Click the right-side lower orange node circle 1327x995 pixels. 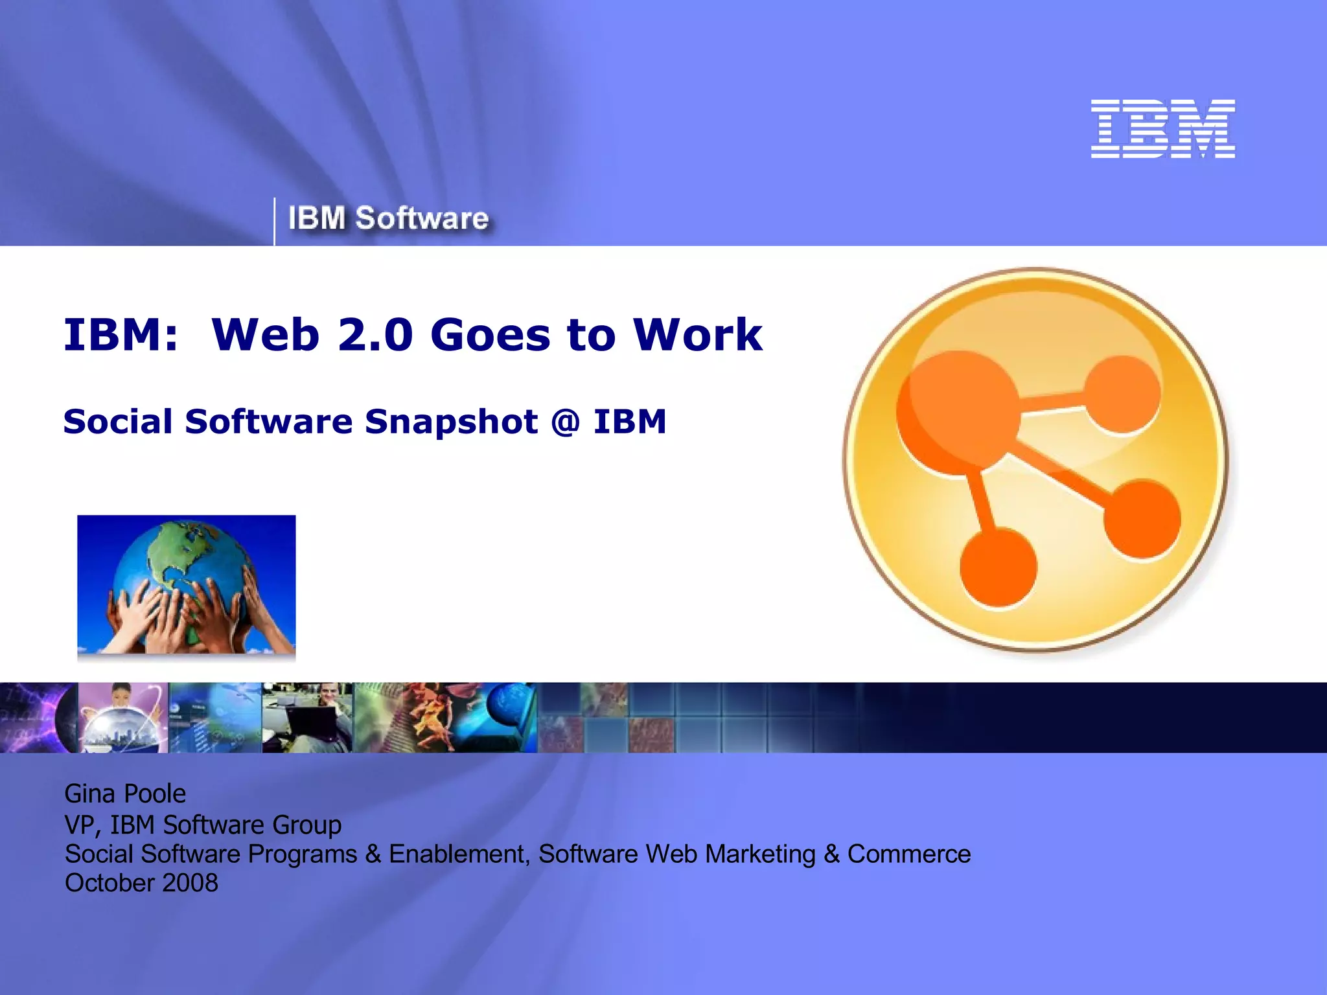pyautogui.click(x=1142, y=518)
